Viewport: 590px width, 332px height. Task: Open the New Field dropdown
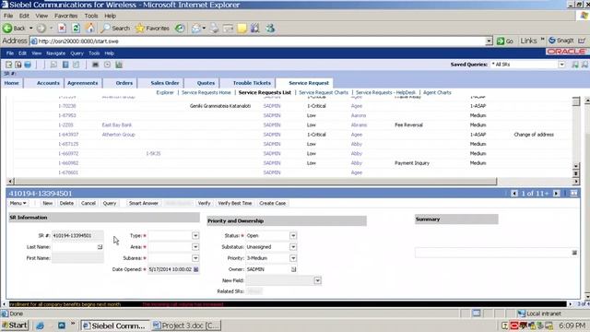coord(317,280)
